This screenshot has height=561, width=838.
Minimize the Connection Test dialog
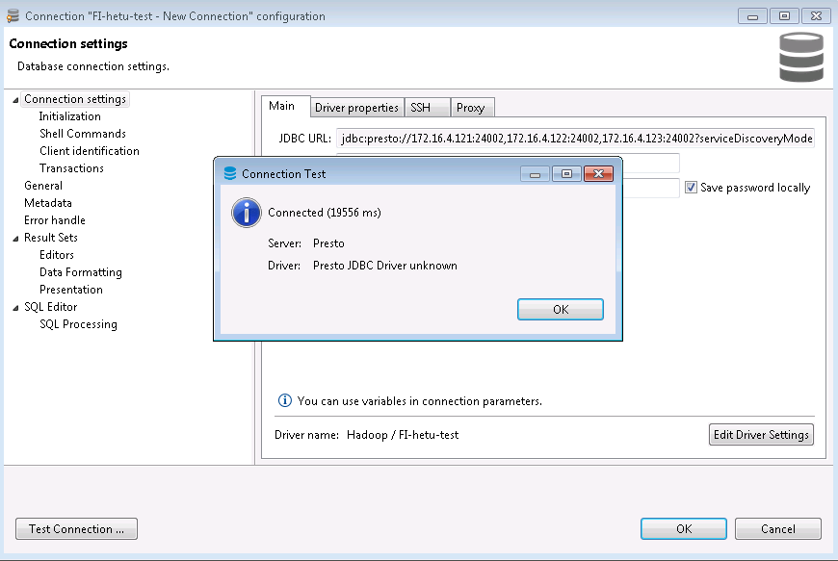535,174
